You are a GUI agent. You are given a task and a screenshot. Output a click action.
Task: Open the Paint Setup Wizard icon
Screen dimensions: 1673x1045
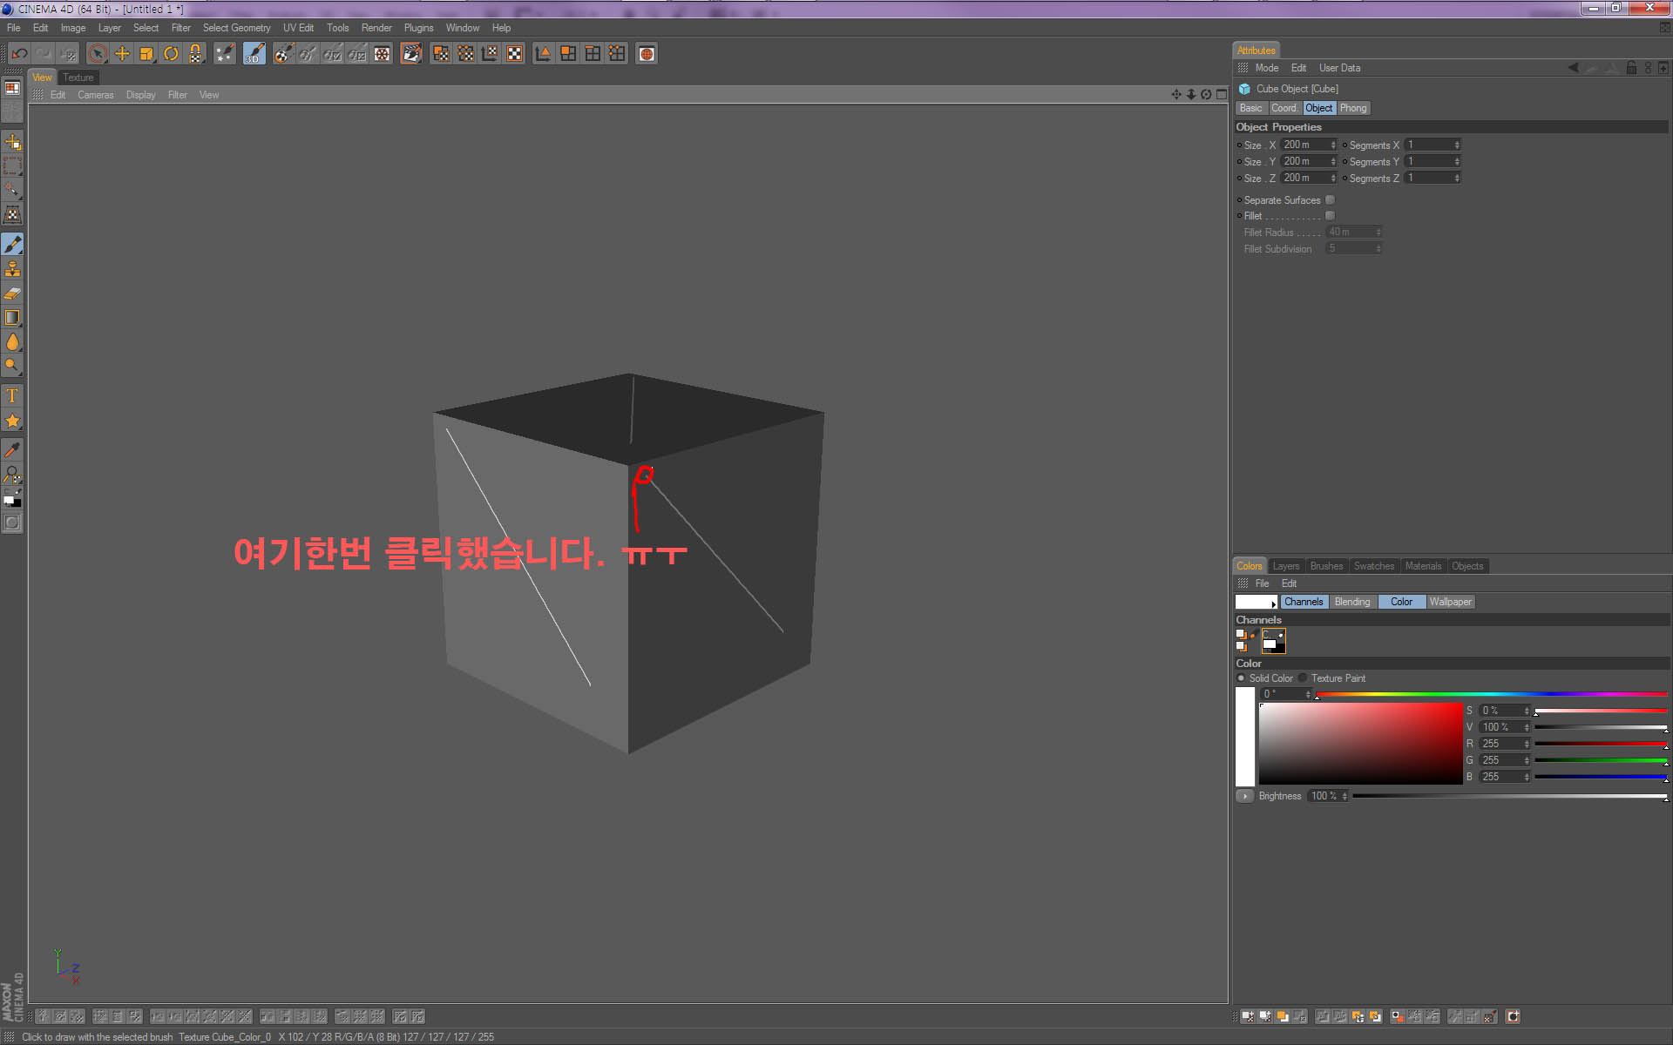pos(225,54)
